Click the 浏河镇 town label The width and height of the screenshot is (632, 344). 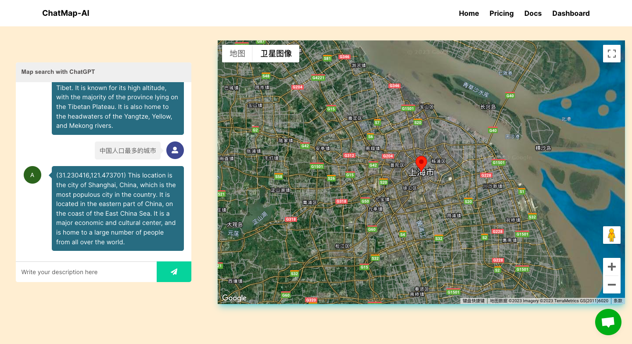point(358,65)
